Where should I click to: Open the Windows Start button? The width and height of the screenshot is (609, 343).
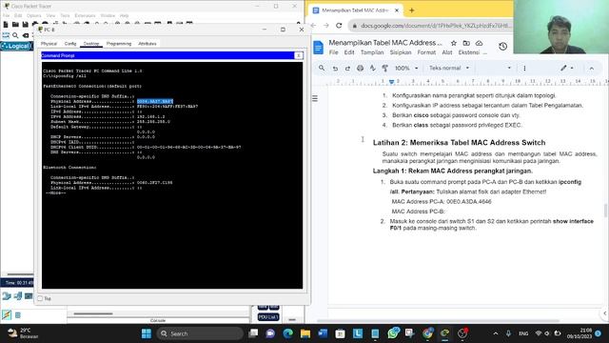(147, 333)
